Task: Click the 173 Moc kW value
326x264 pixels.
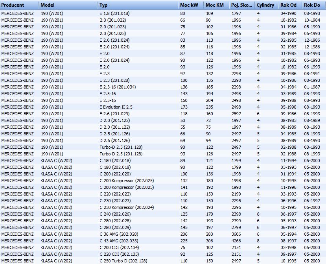Action: 184,107
